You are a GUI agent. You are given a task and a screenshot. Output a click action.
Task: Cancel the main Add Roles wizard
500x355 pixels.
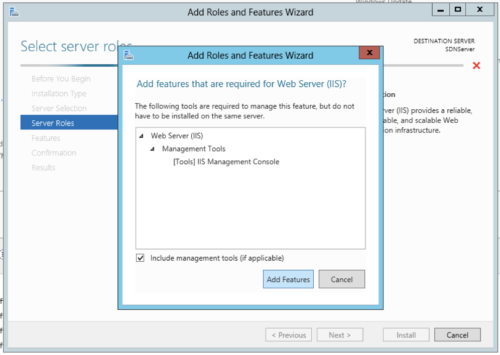point(457,335)
